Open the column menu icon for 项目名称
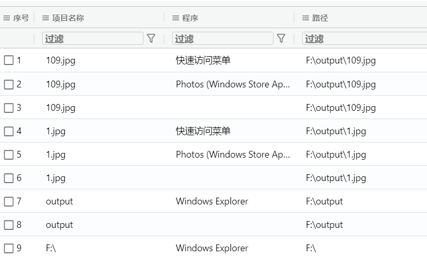 pos(45,18)
